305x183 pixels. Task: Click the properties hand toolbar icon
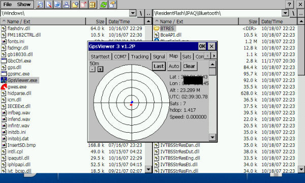click(x=112, y=5)
